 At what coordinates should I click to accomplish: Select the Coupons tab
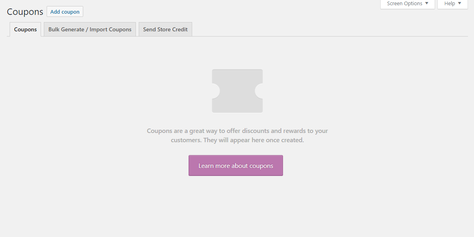(x=25, y=29)
